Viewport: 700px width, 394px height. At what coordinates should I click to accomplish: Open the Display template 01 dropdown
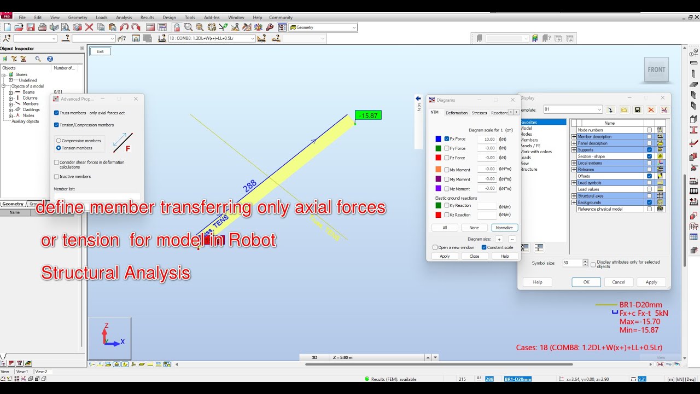pyautogui.click(x=599, y=109)
